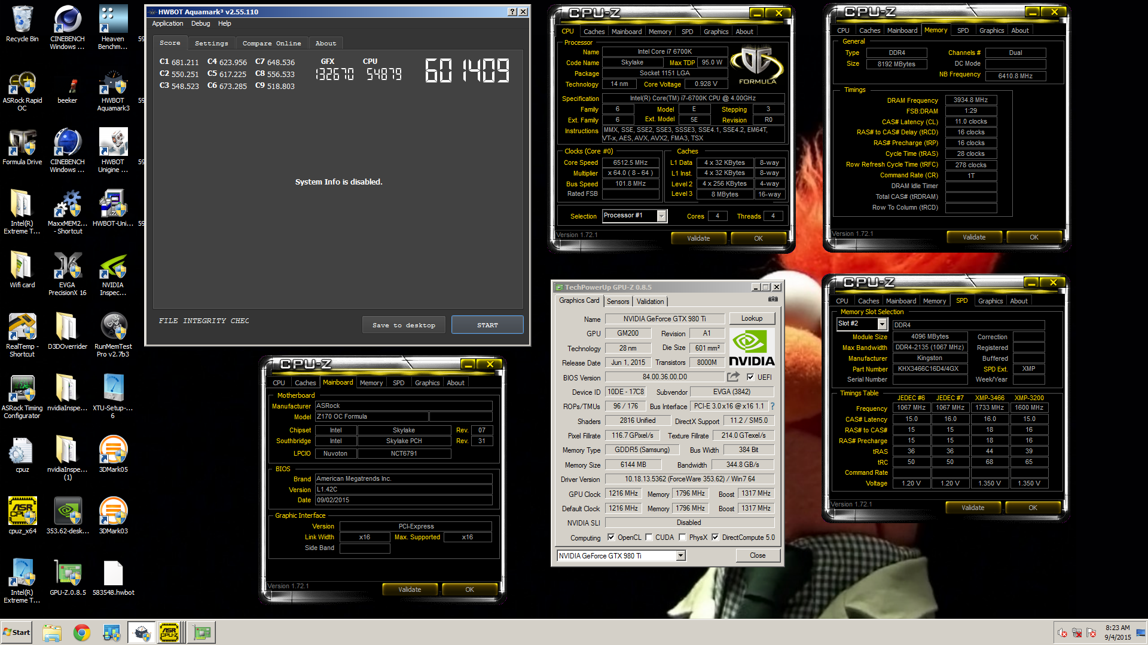The image size is (1148, 645).
Task: Launch 3DMark03 desktop icon
Action: (x=112, y=516)
